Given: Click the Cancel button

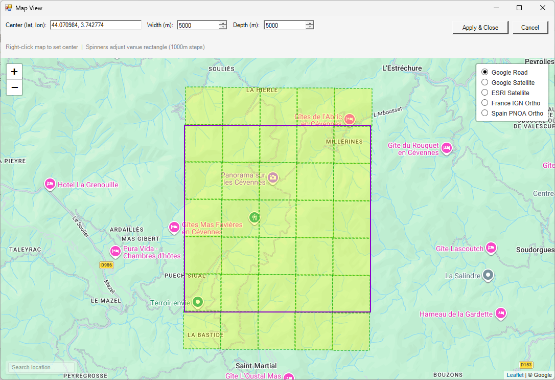Looking at the screenshot, I should 530,28.
